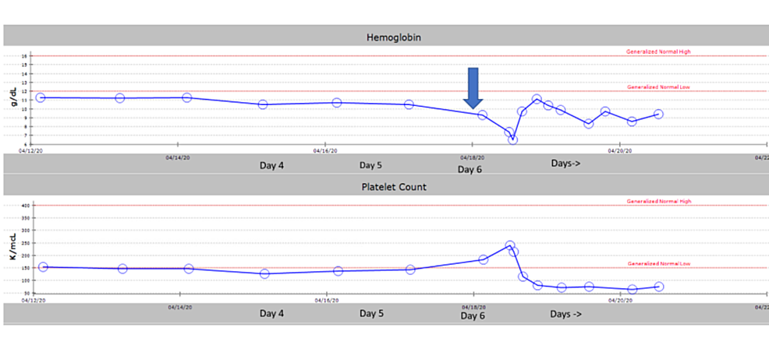769x349 pixels.
Task: Click Generalized Normal Low label in Platelet chart
Action: 658,264
